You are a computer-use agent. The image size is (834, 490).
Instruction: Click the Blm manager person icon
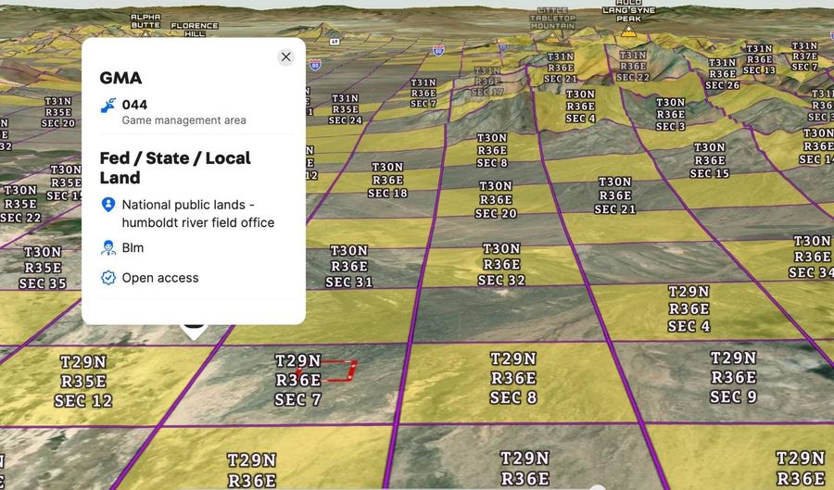coord(108,247)
